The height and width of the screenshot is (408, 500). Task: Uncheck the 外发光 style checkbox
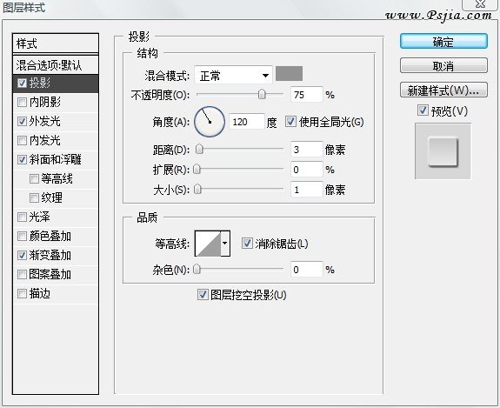pyautogui.click(x=22, y=122)
